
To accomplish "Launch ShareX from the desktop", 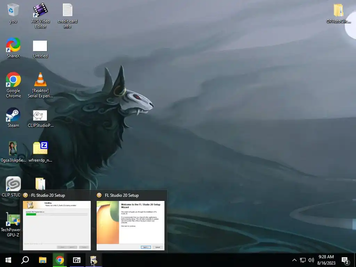I will point(13,48).
